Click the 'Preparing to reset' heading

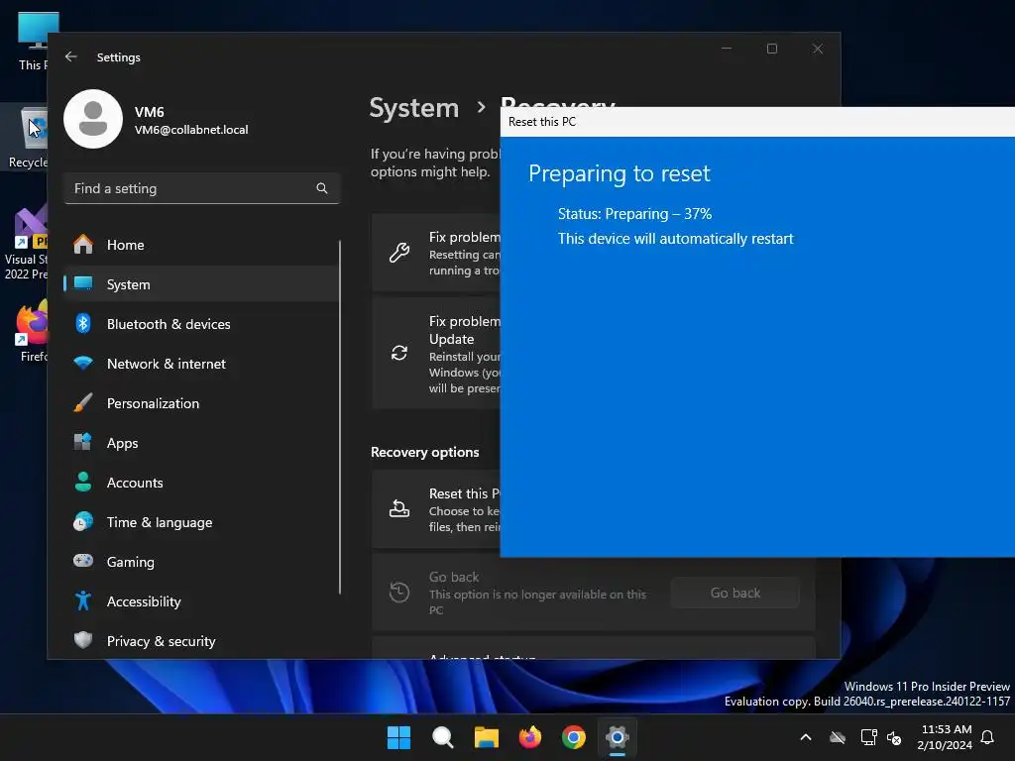tap(619, 173)
